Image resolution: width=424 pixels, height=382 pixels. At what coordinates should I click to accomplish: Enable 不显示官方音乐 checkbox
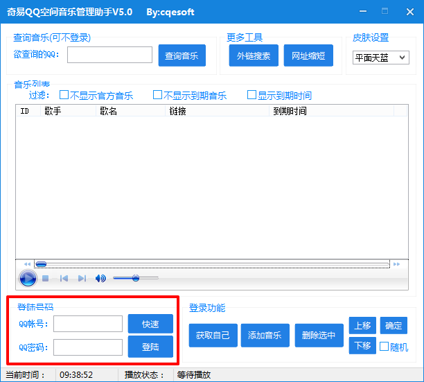64,95
